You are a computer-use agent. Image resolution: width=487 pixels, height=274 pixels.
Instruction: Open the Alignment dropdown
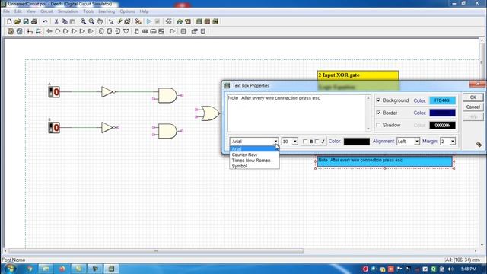pyautogui.click(x=417, y=142)
